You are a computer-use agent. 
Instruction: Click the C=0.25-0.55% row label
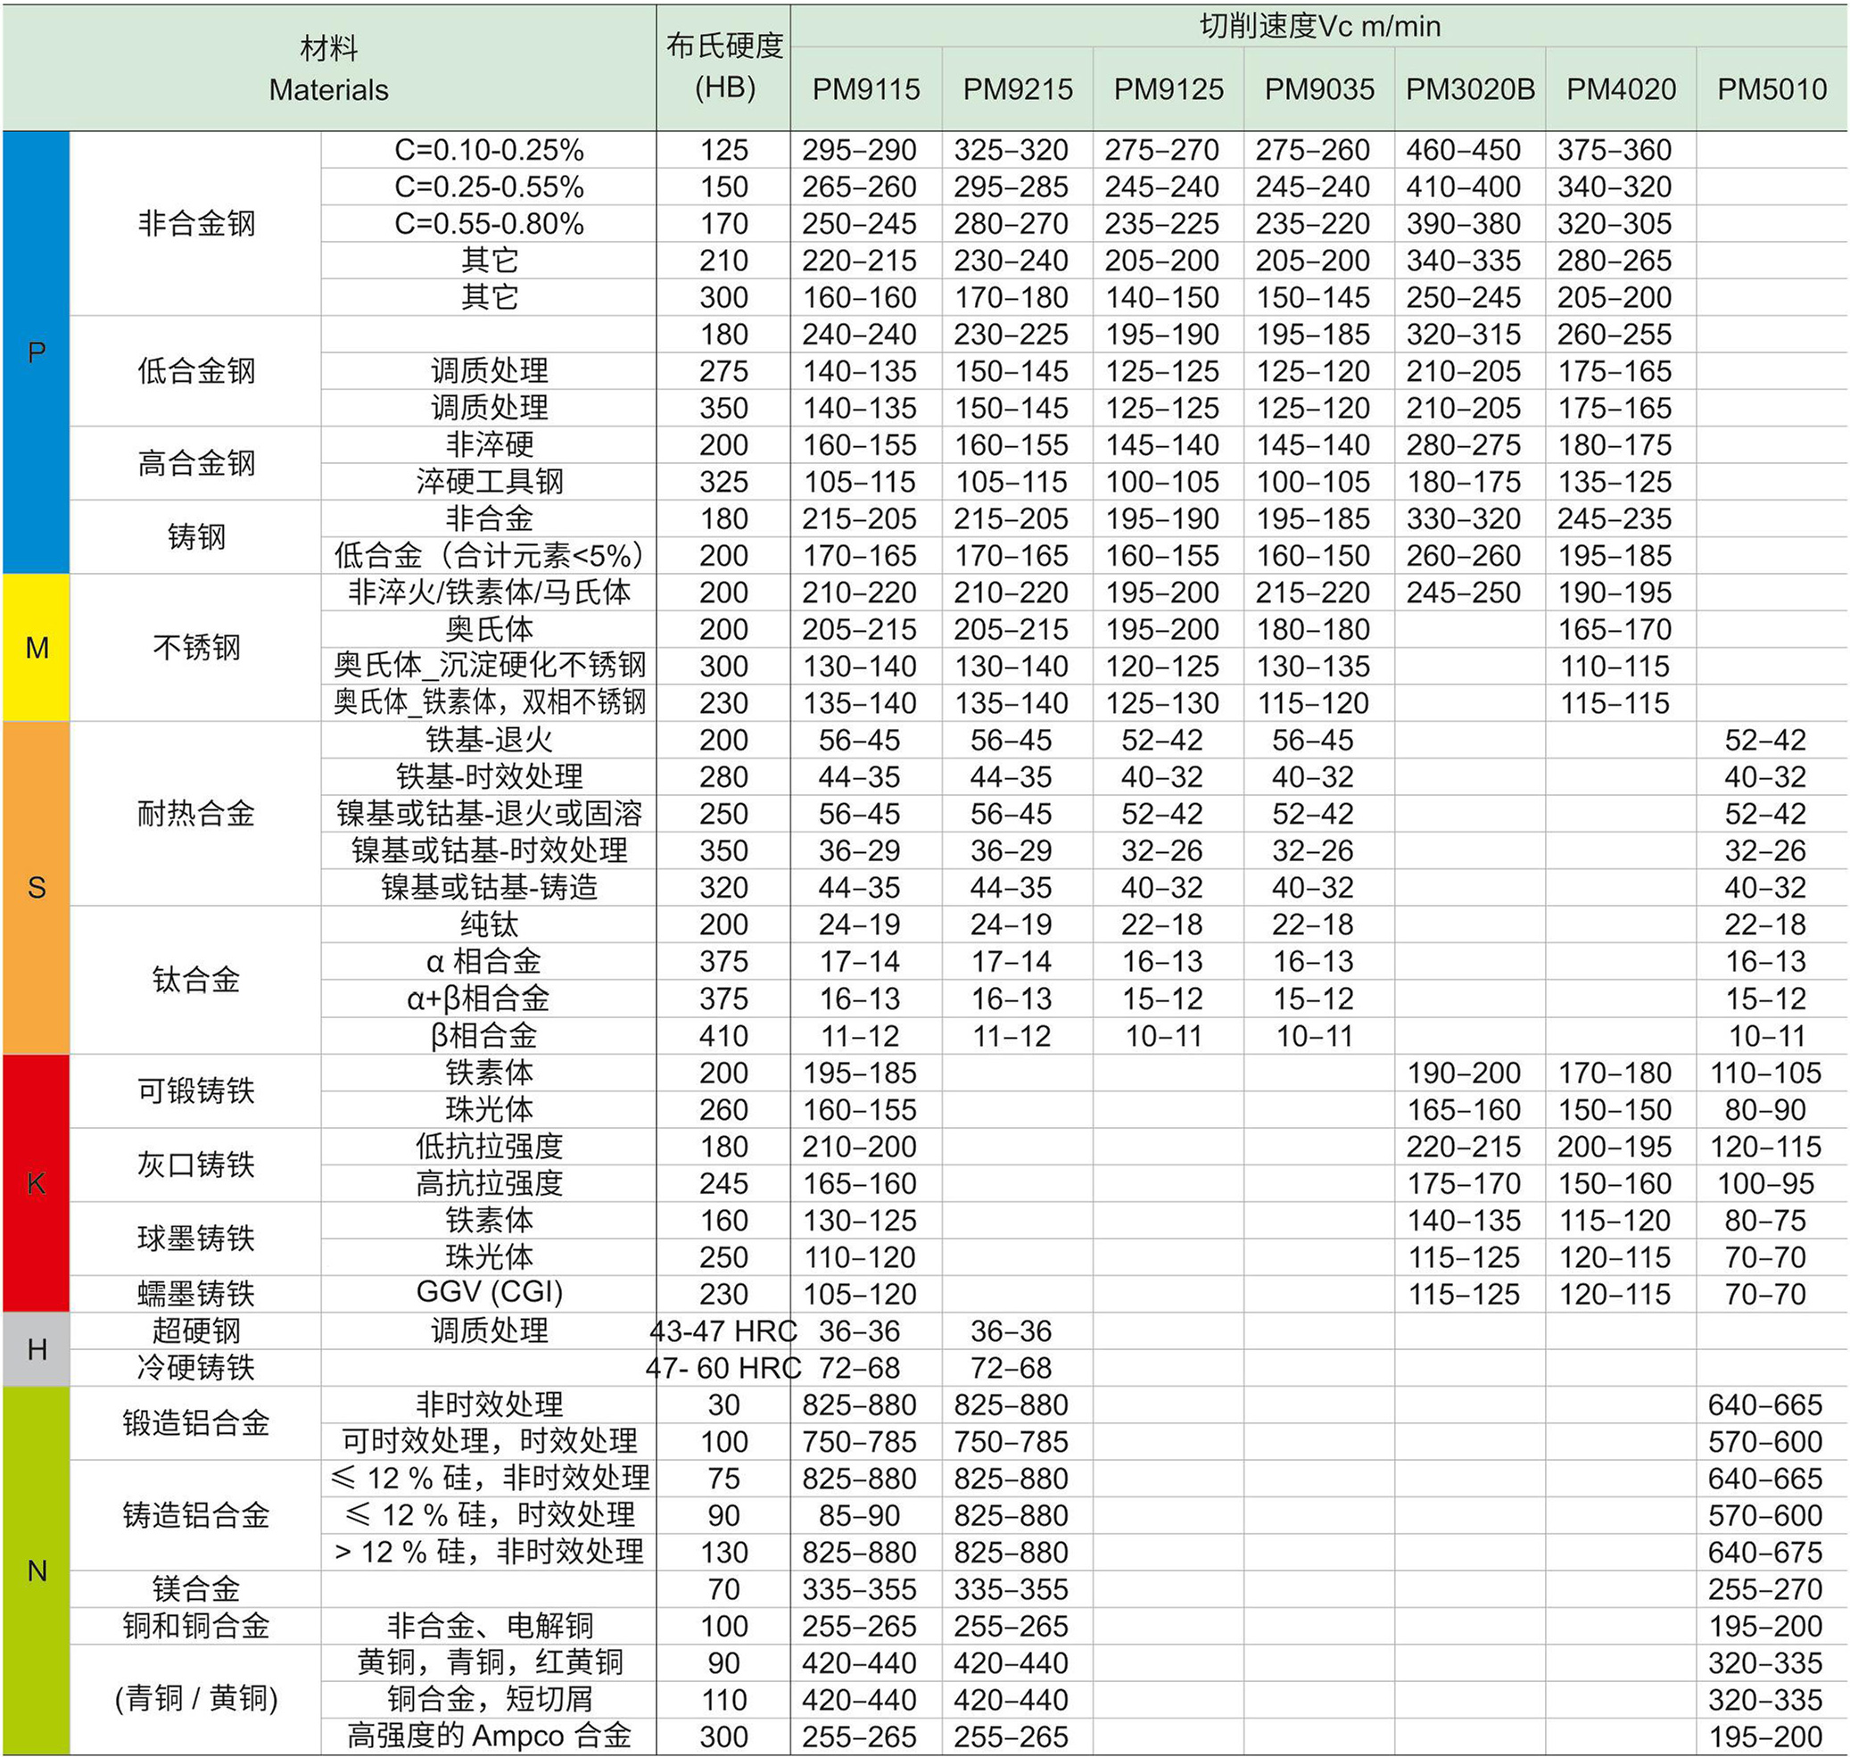tap(489, 186)
